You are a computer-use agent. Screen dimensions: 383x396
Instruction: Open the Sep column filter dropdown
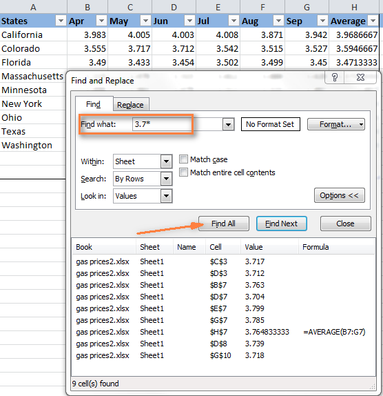(x=322, y=21)
